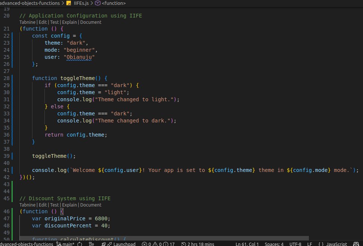Click the Tabnine CodeLens link above toggleTheme IIFE

(27, 22)
